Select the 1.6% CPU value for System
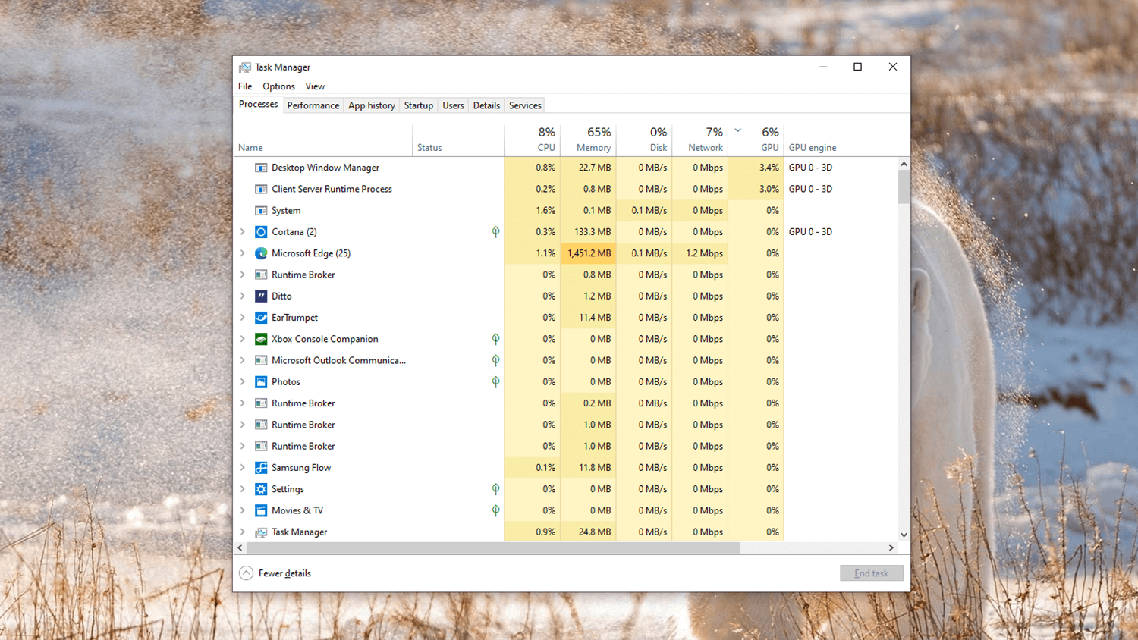The height and width of the screenshot is (640, 1138). (x=533, y=210)
